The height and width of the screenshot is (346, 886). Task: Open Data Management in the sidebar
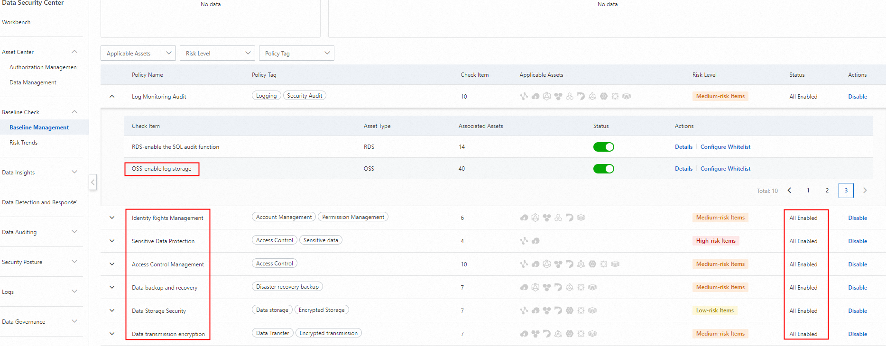[x=33, y=82]
